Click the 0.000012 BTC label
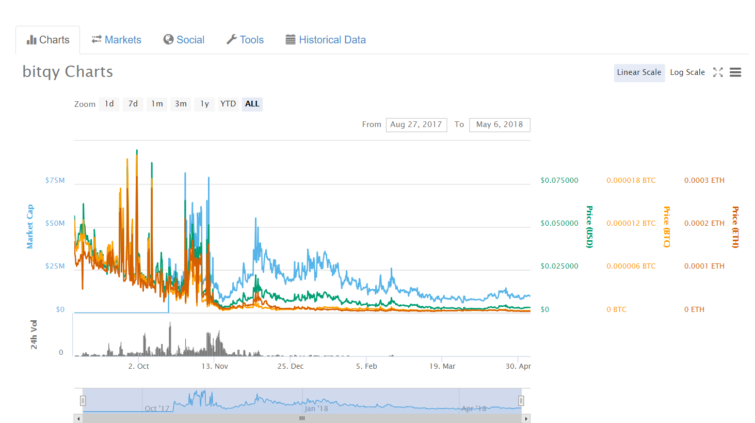The width and height of the screenshot is (755, 423). click(631, 223)
